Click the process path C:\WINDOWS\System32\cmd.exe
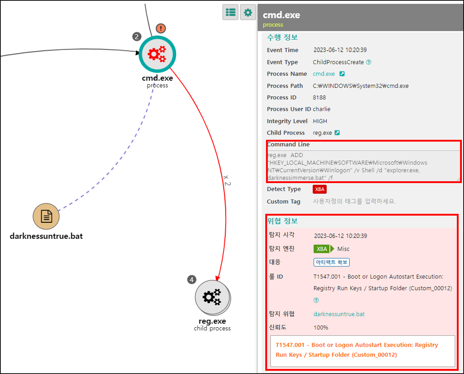Screen dimensions: 464x374 pyautogui.click(x=361, y=86)
